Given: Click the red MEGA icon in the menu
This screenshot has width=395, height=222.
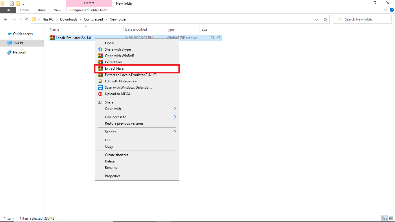Looking at the screenshot, I should (x=100, y=94).
